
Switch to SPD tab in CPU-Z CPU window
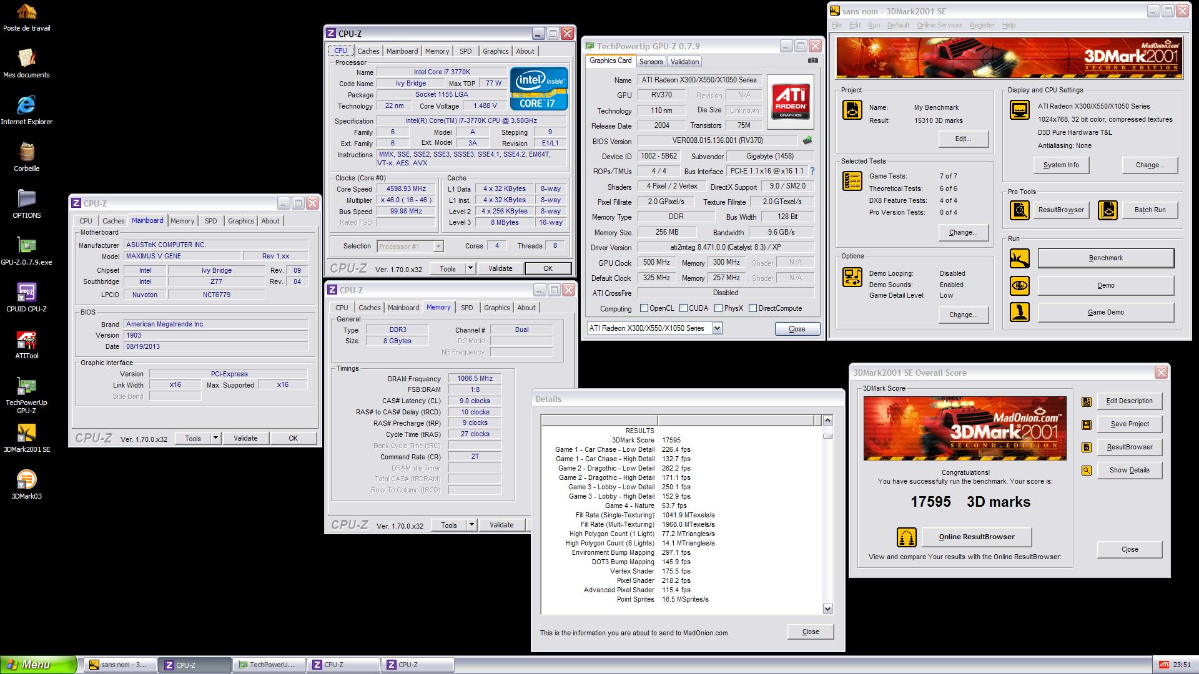[465, 51]
